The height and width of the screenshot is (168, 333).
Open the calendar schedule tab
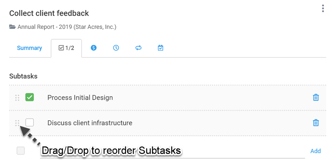[x=161, y=48]
